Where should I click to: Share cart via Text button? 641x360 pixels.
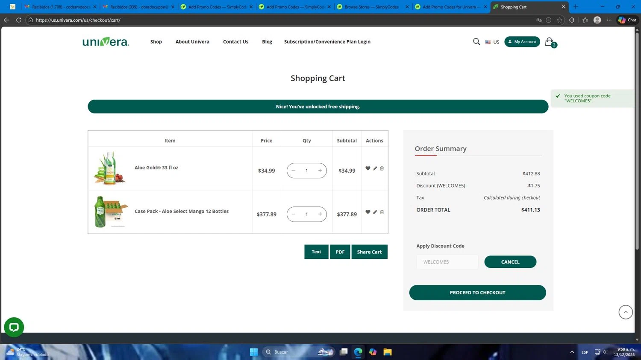click(x=316, y=252)
